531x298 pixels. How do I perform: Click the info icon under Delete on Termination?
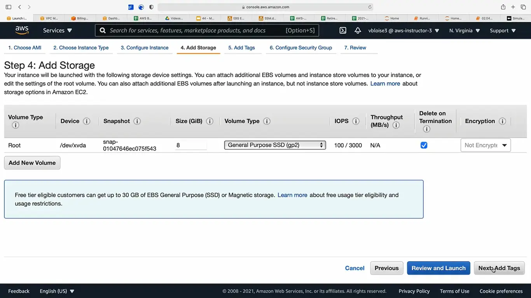tap(426, 129)
